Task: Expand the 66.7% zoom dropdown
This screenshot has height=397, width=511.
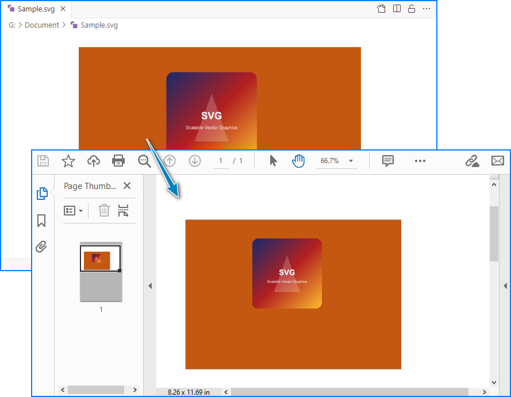Action: pyautogui.click(x=351, y=161)
